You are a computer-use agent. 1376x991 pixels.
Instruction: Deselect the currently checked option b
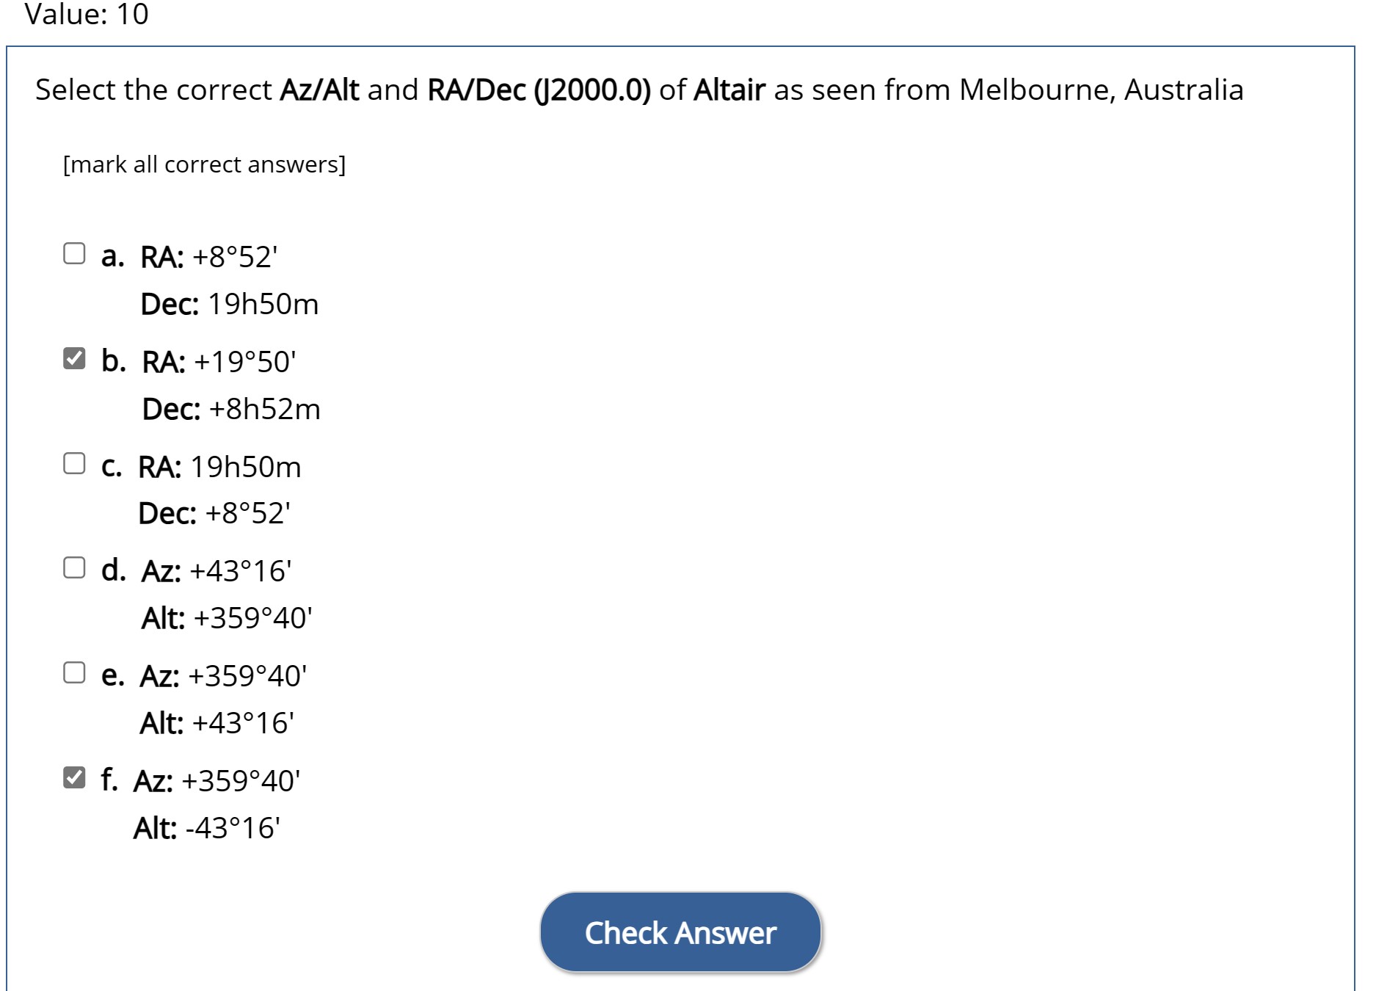point(73,359)
